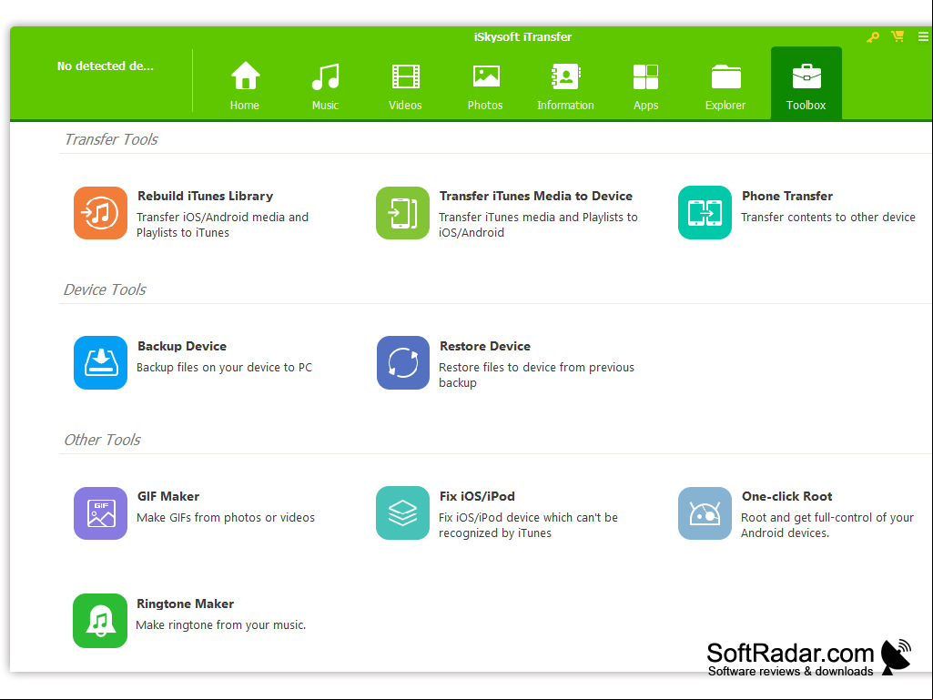The height and width of the screenshot is (700, 933).
Task: Click the Fix iOS/iPod title
Action: (x=477, y=496)
